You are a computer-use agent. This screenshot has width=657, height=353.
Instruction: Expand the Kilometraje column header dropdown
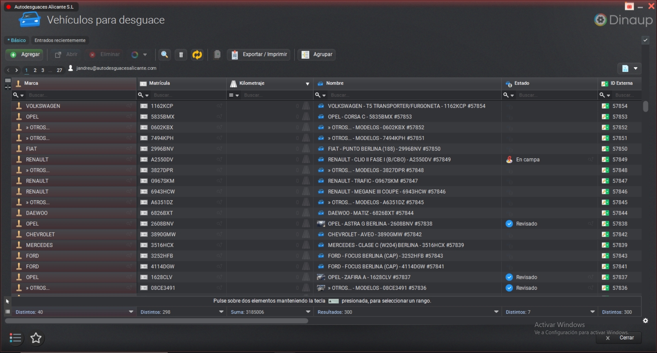[307, 84]
